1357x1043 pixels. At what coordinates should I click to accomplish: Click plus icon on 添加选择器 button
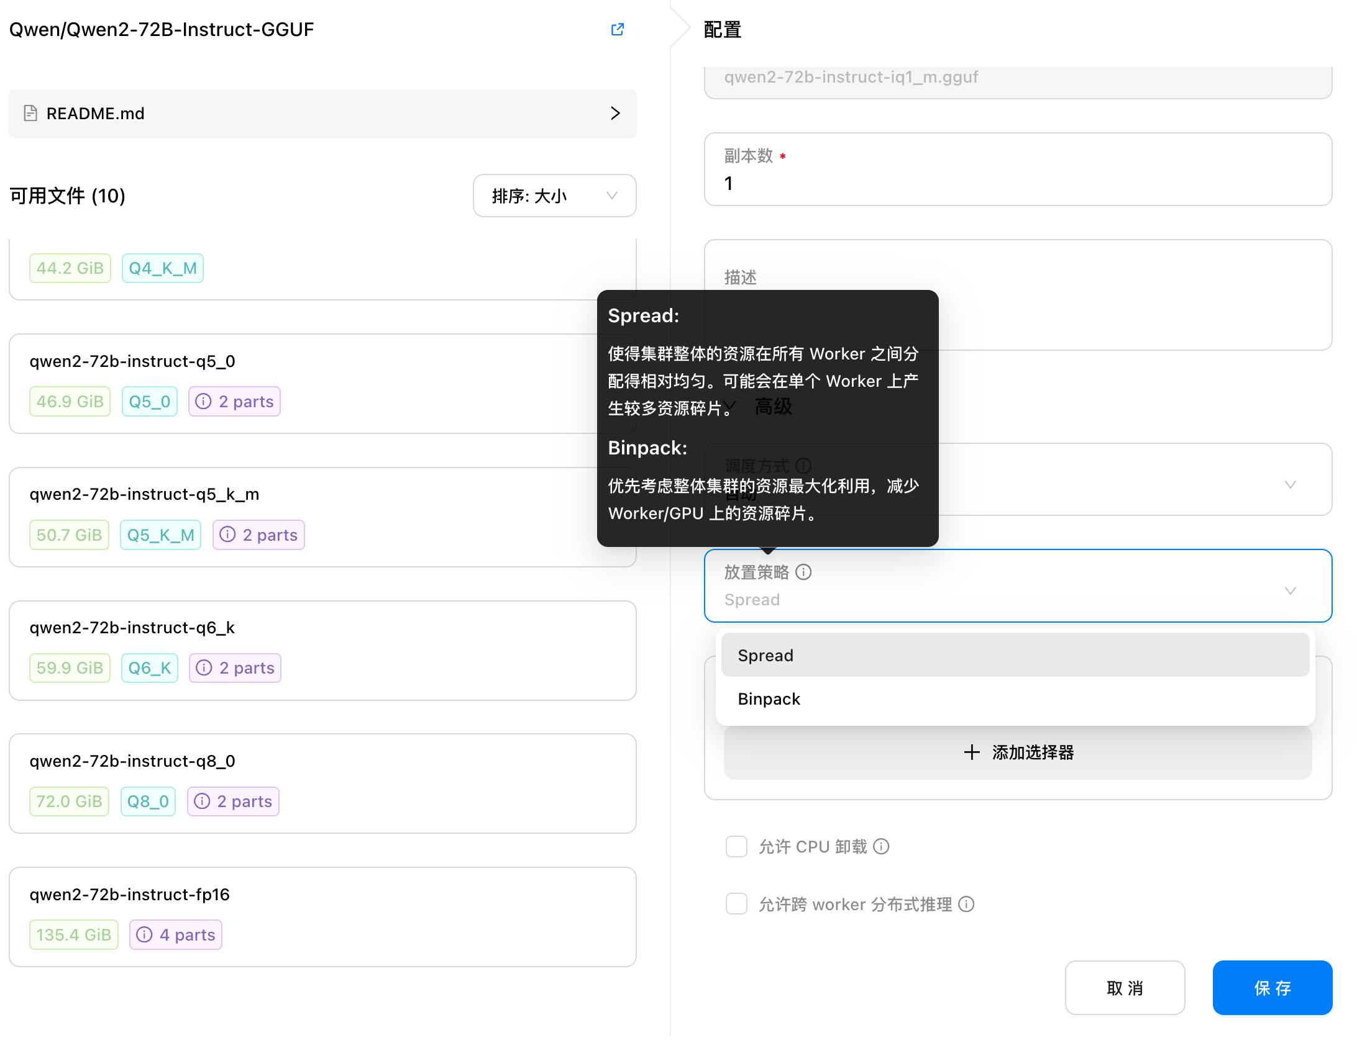(972, 752)
